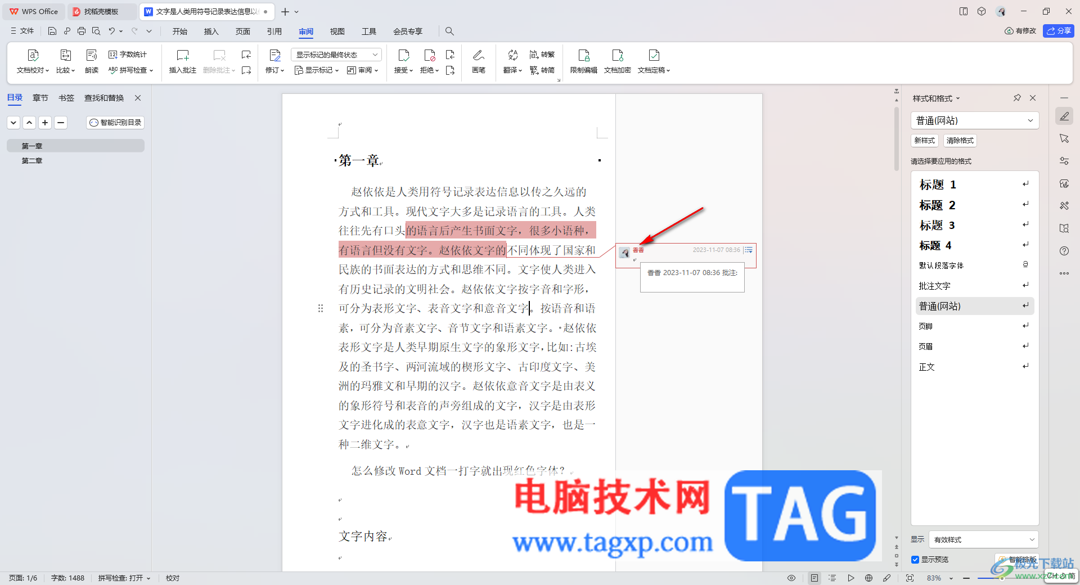Open the 普通(网站) style combo box

[x=974, y=120]
